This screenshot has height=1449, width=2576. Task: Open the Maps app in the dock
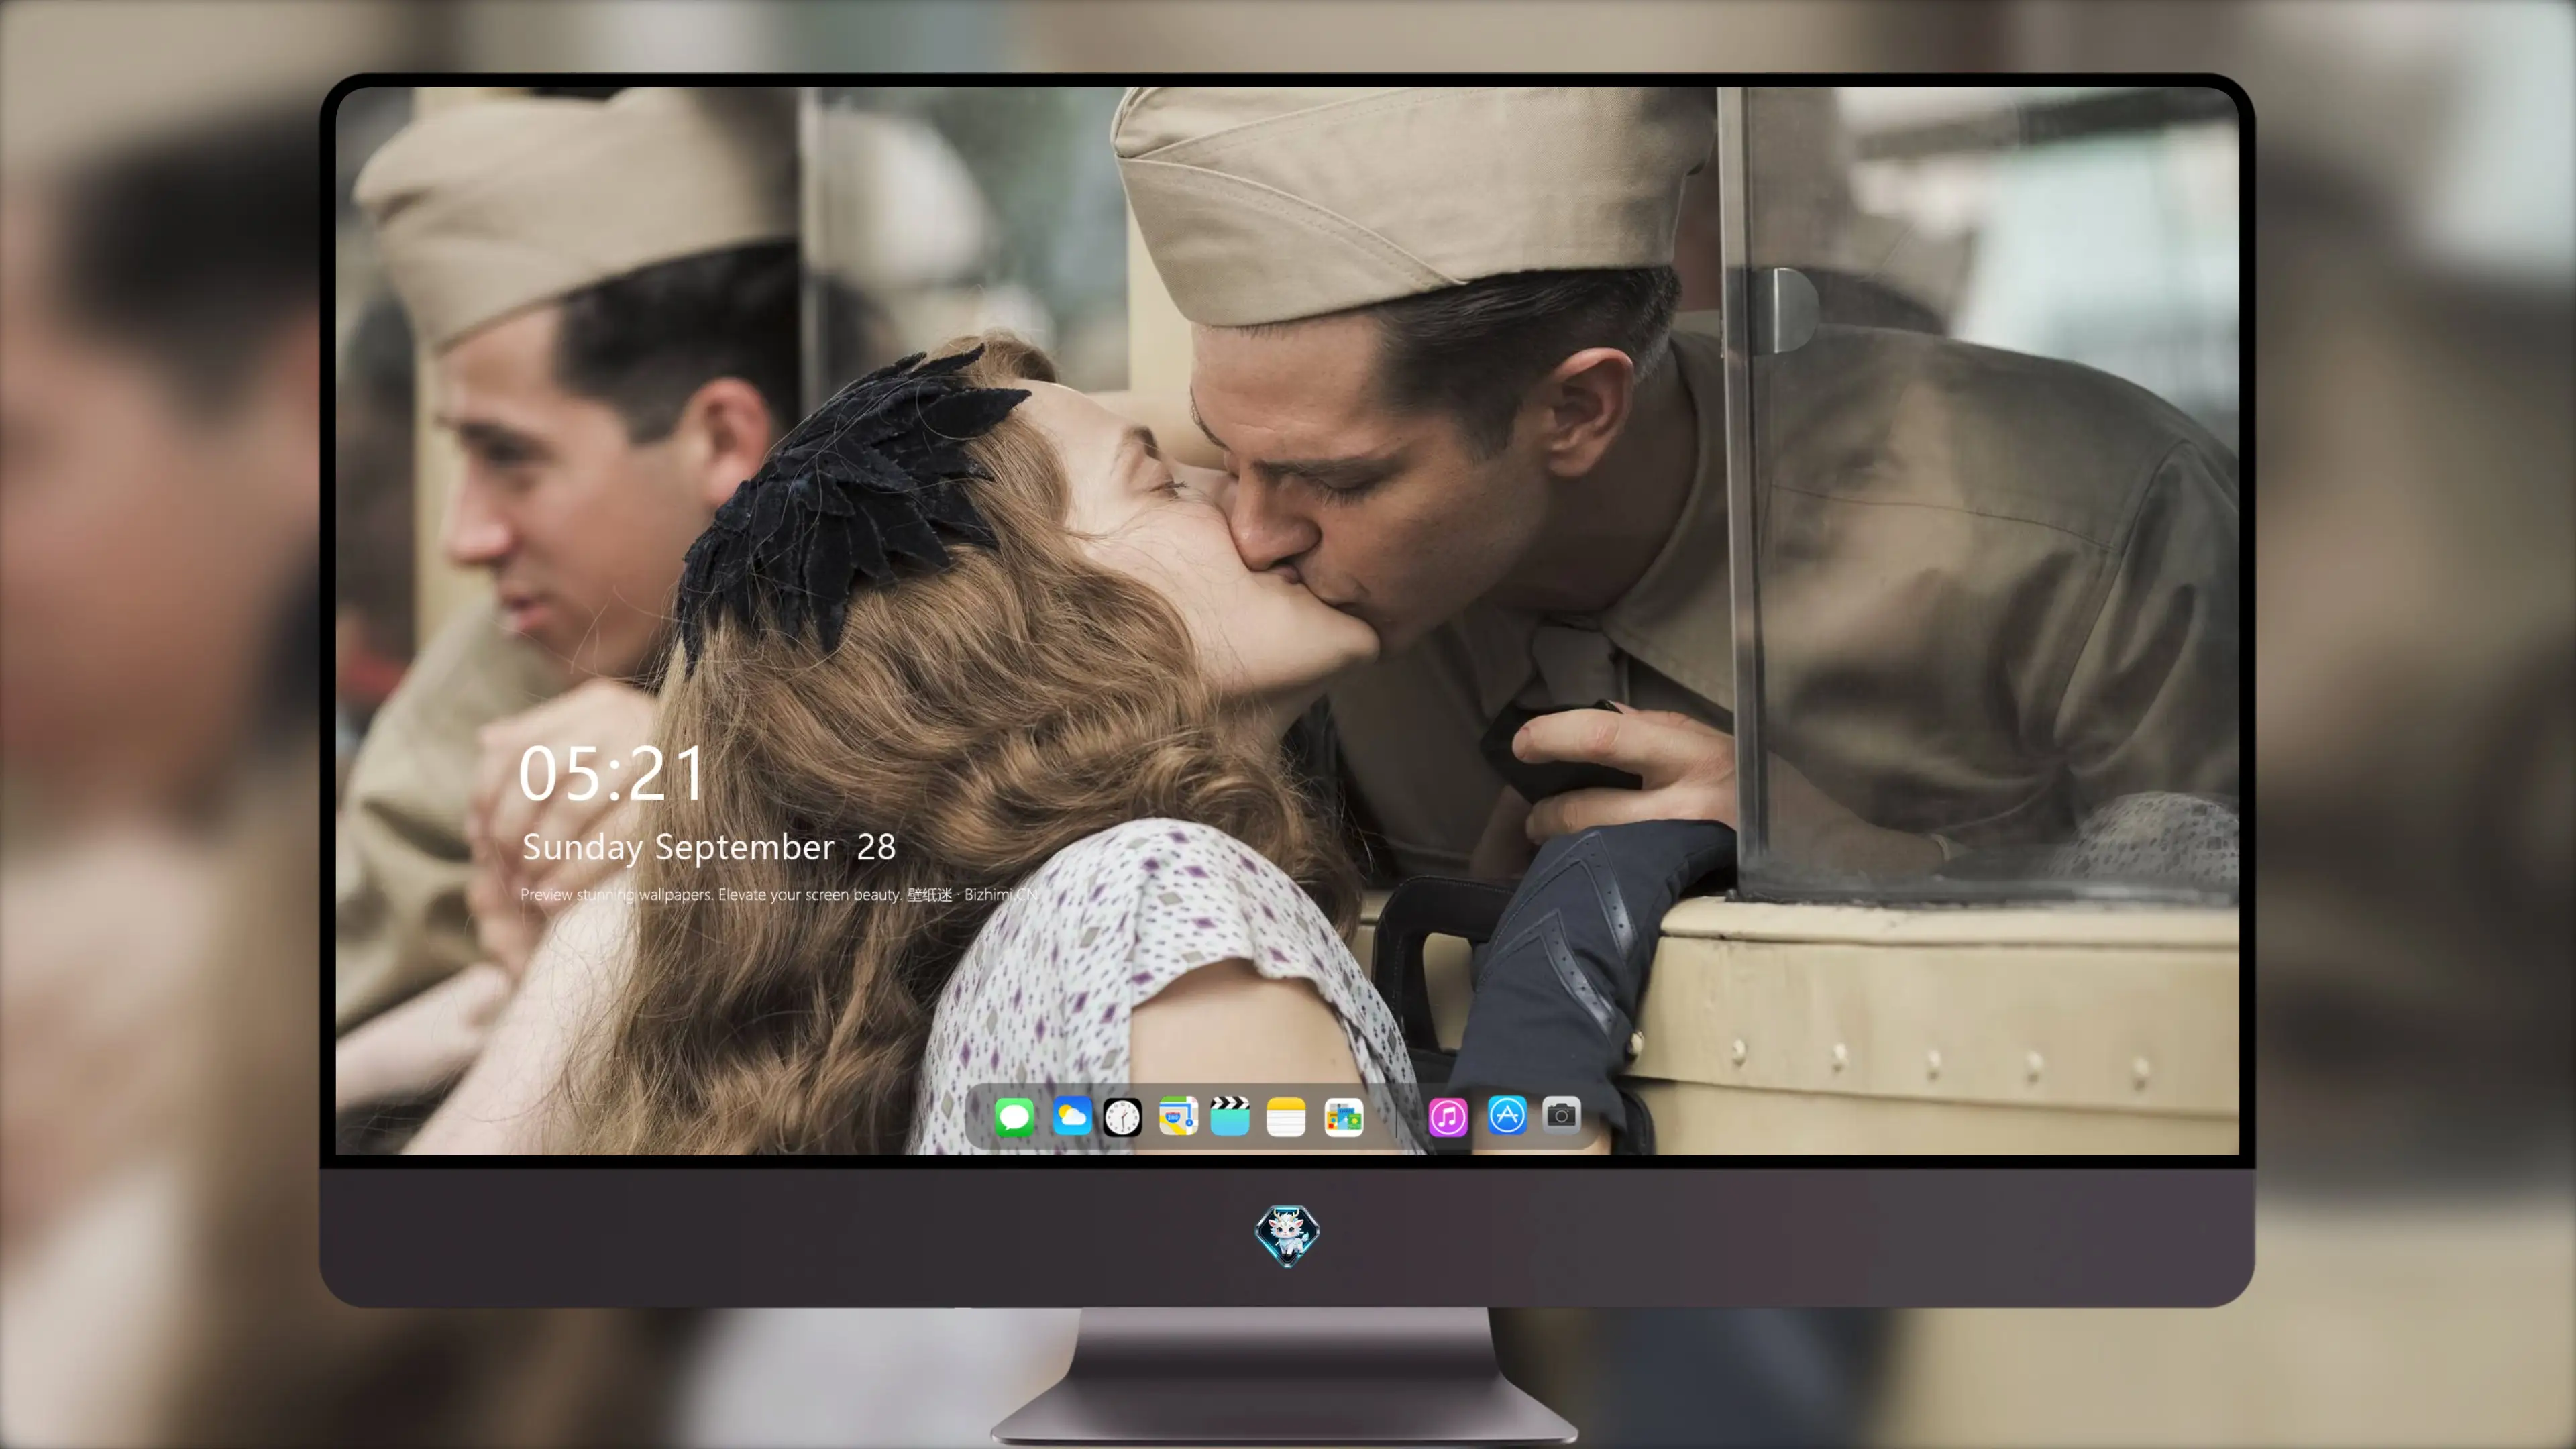(1178, 1117)
